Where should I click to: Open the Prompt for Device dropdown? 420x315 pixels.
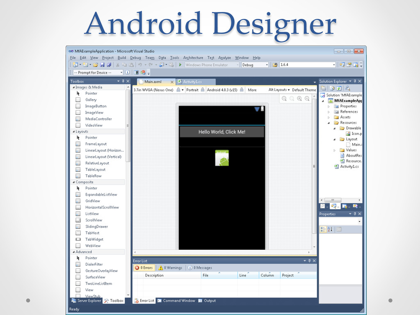(x=121, y=72)
